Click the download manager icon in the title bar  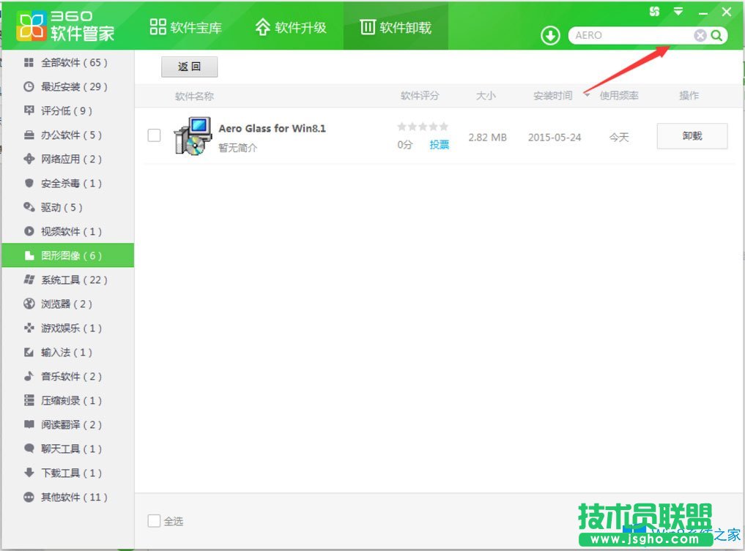coord(549,34)
